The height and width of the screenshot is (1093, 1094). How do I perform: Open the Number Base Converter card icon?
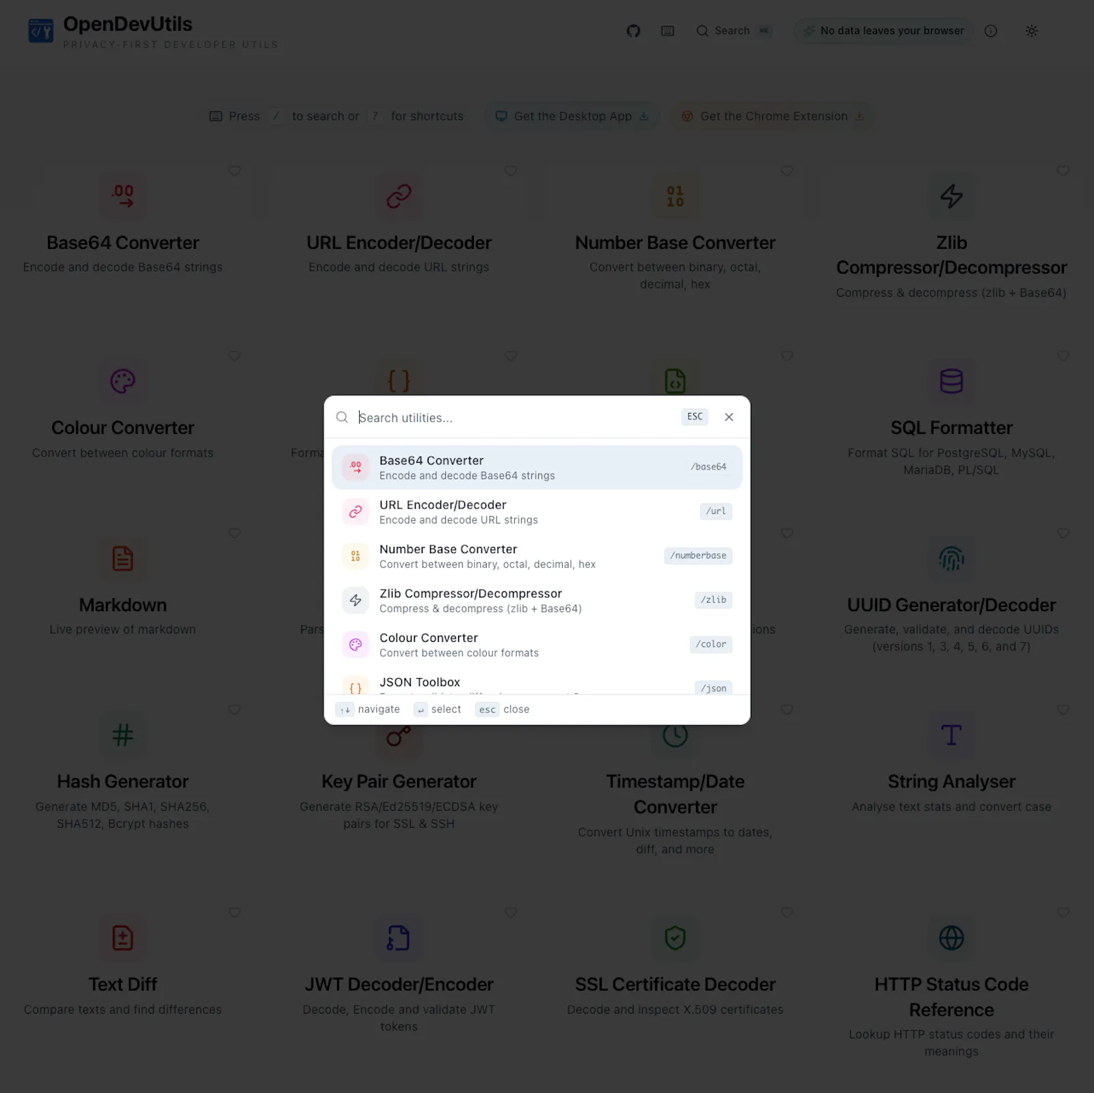(x=676, y=196)
